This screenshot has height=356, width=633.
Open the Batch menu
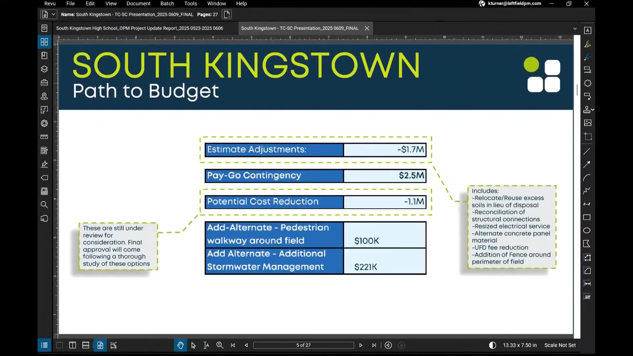point(167,4)
